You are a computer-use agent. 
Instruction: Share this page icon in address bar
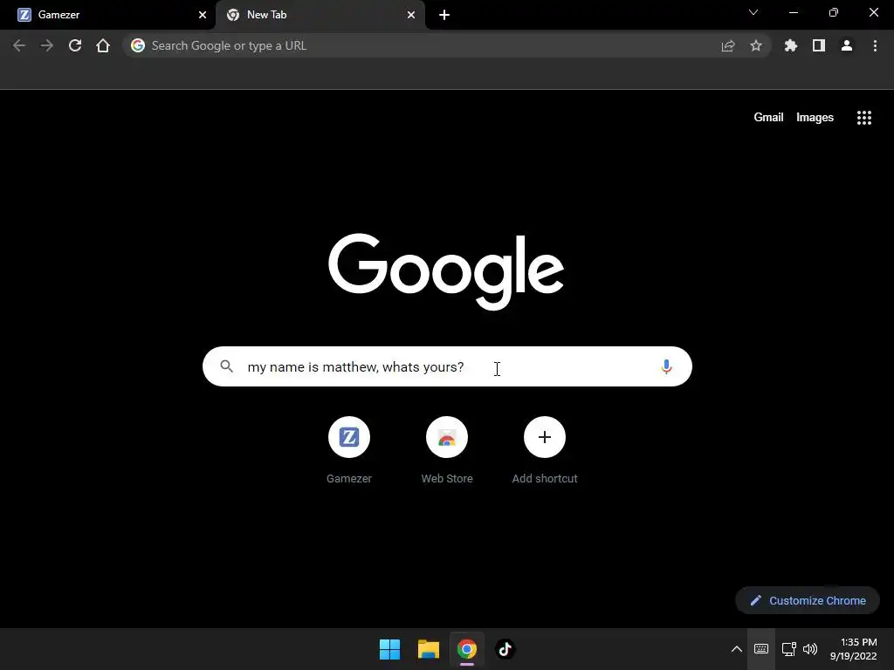[728, 45]
